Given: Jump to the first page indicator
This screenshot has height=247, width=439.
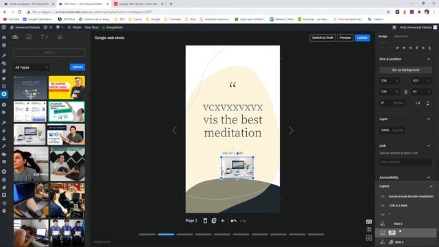Looking at the screenshot, I should pyautogui.click(x=147, y=235).
